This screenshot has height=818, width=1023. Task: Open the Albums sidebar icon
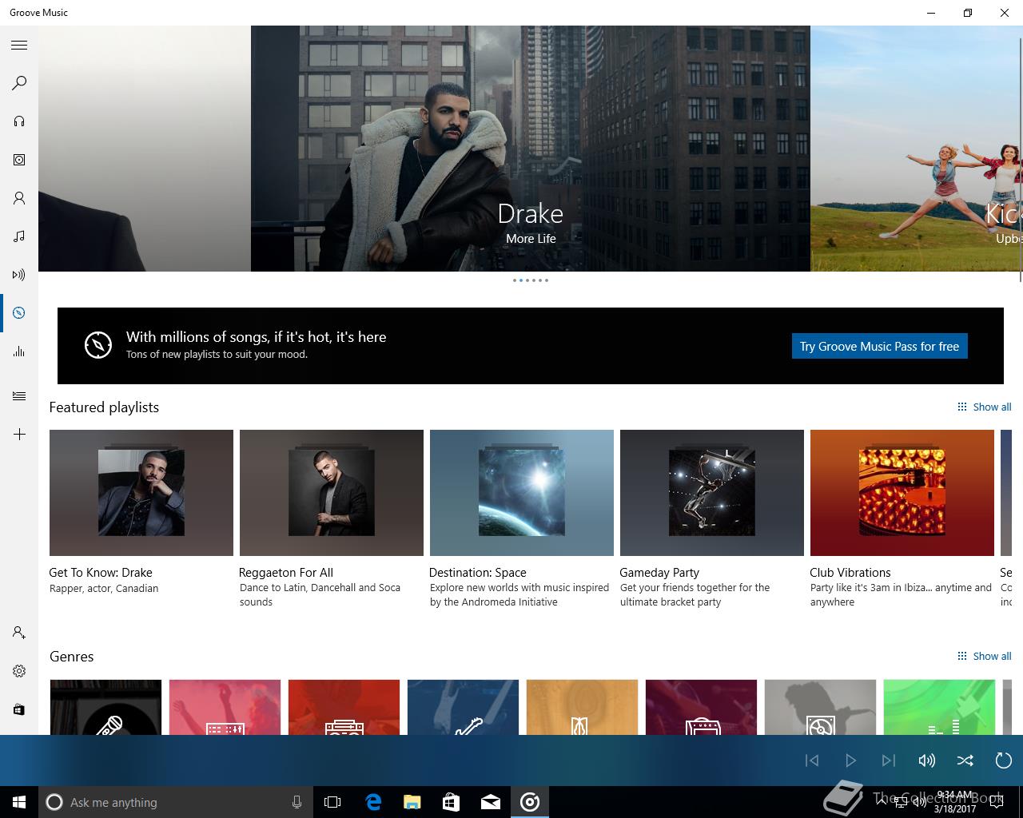[x=19, y=160]
